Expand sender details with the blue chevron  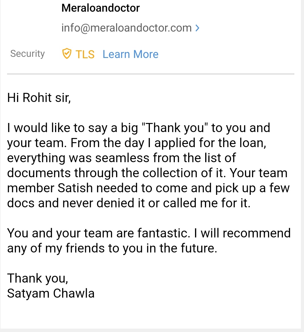point(198,28)
